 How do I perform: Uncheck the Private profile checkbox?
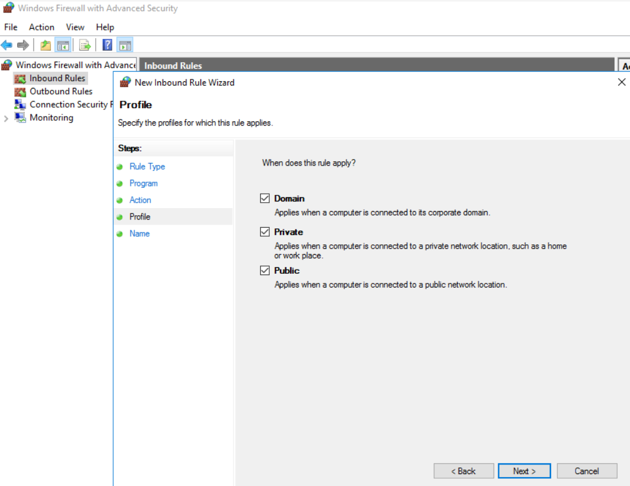click(x=265, y=232)
